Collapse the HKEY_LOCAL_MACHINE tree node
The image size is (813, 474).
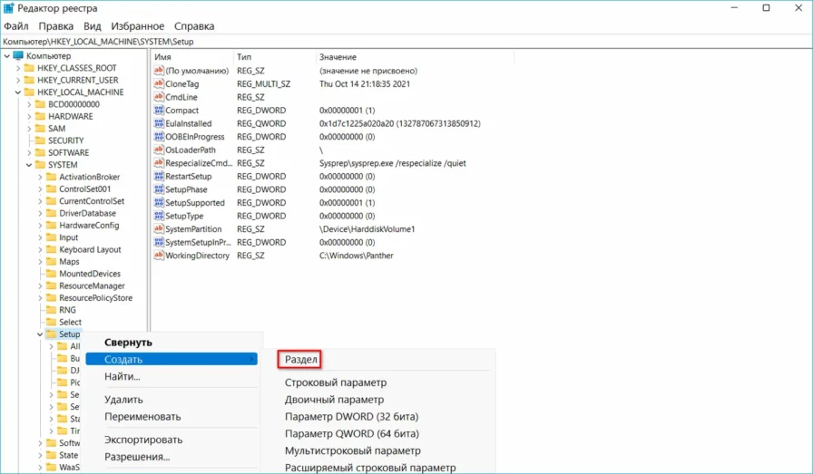tap(17, 92)
